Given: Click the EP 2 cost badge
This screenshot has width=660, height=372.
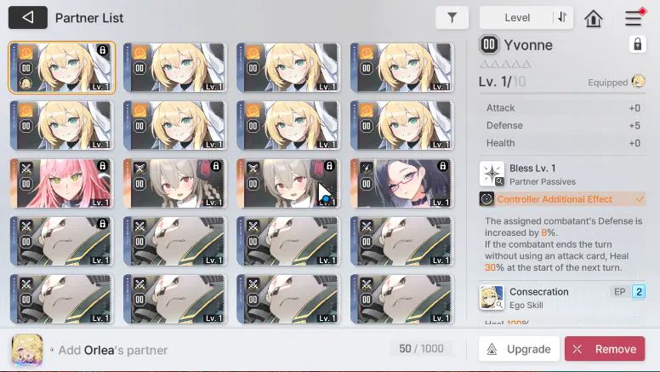Looking at the screenshot, I should (639, 291).
